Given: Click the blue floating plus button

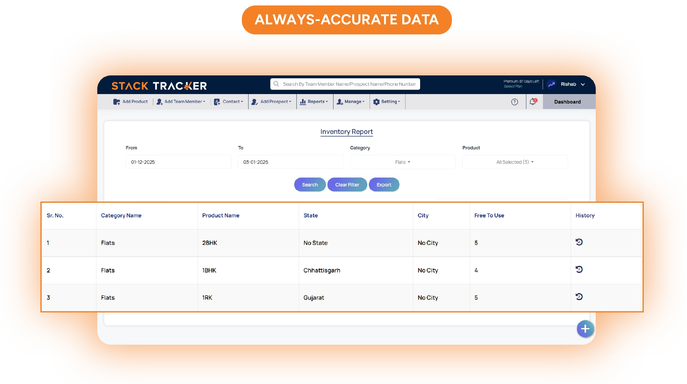Looking at the screenshot, I should click(x=585, y=329).
